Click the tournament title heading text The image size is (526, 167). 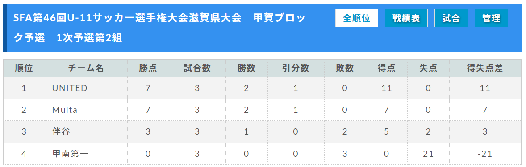tap(159, 28)
